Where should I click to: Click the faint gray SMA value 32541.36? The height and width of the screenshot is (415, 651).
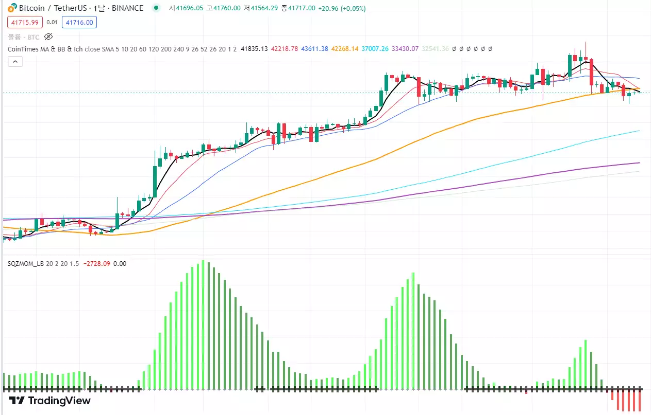pyautogui.click(x=436, y=49)
